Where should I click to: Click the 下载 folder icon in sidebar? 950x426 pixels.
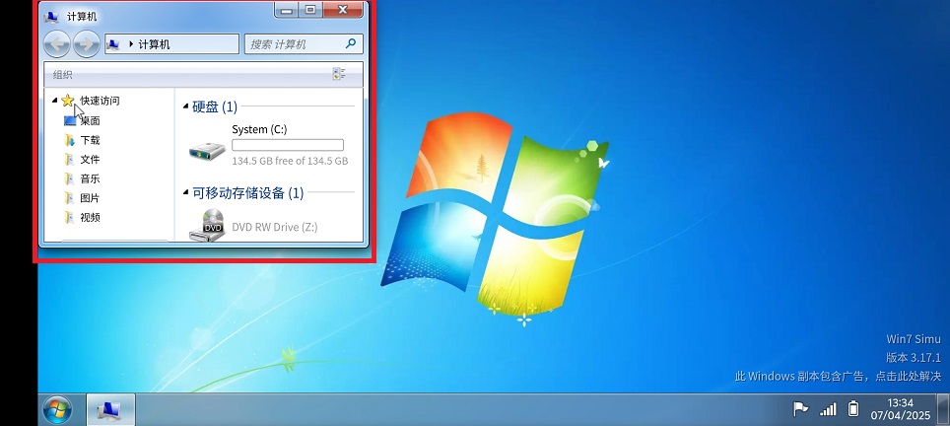(70, 140)
